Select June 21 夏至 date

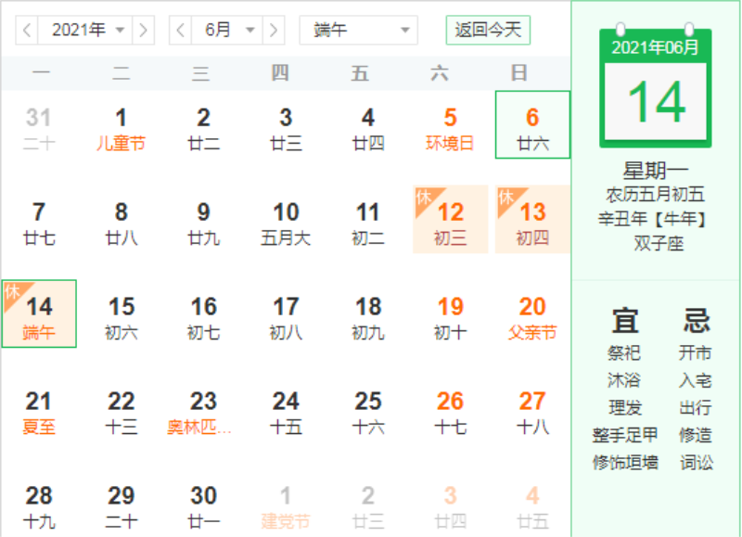coord(39,409)
